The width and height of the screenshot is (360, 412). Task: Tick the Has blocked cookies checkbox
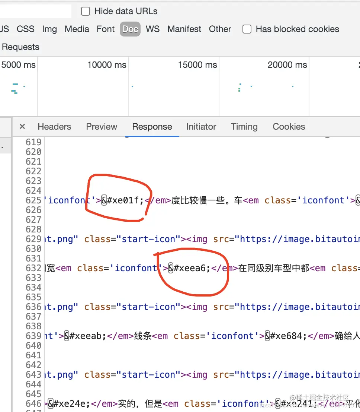(247, 29)
